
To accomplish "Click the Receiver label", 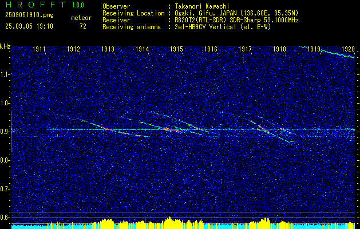I will point(116,20).
